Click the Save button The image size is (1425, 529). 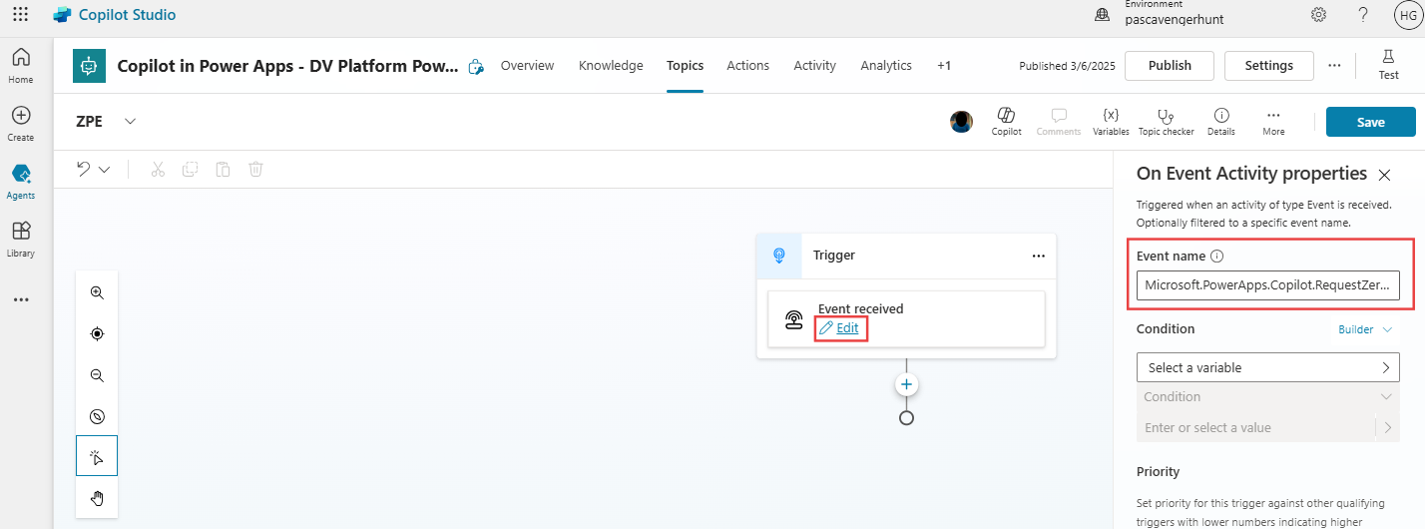pyautogui.click(x=1370, y=122)
